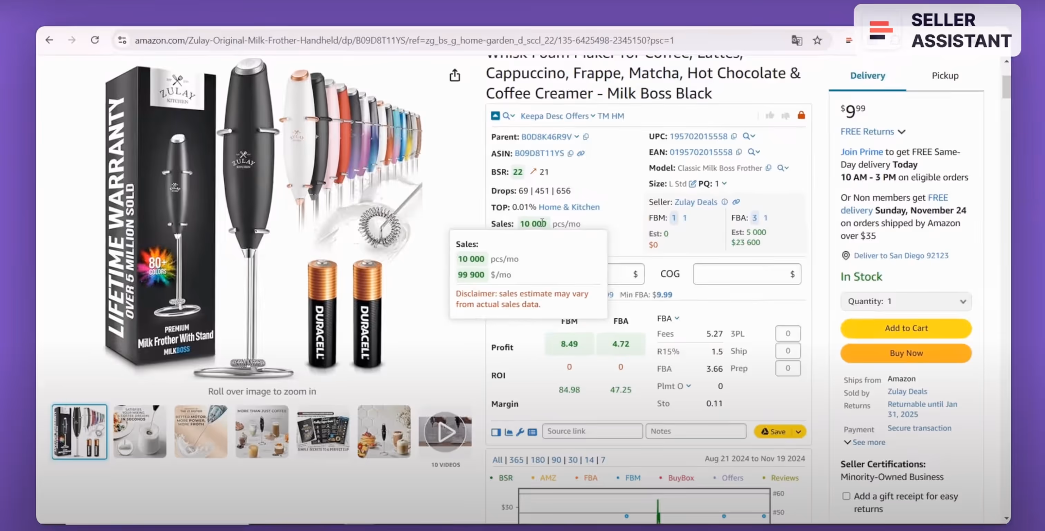This screenshot has width=1045, height=531.
Task: Open the Zulay Deals seller link
Action: pos(695,202)
